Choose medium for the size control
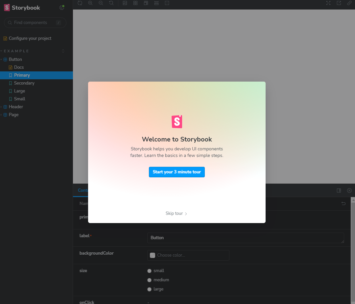355x304 pixels. point(149,280)
